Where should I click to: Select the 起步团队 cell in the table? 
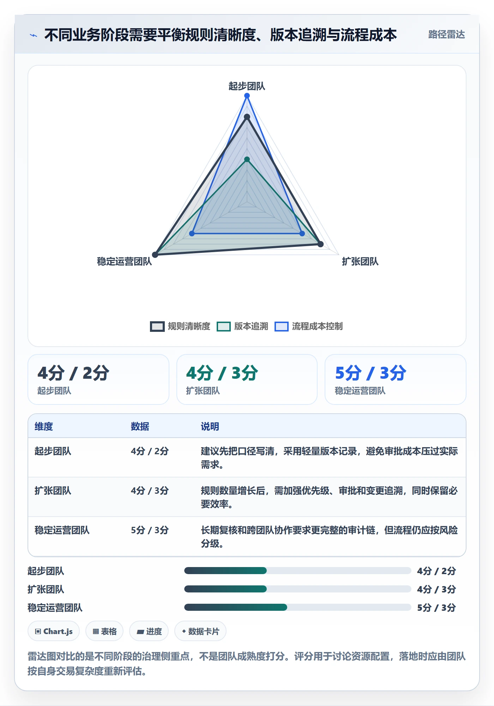(53, 451)
